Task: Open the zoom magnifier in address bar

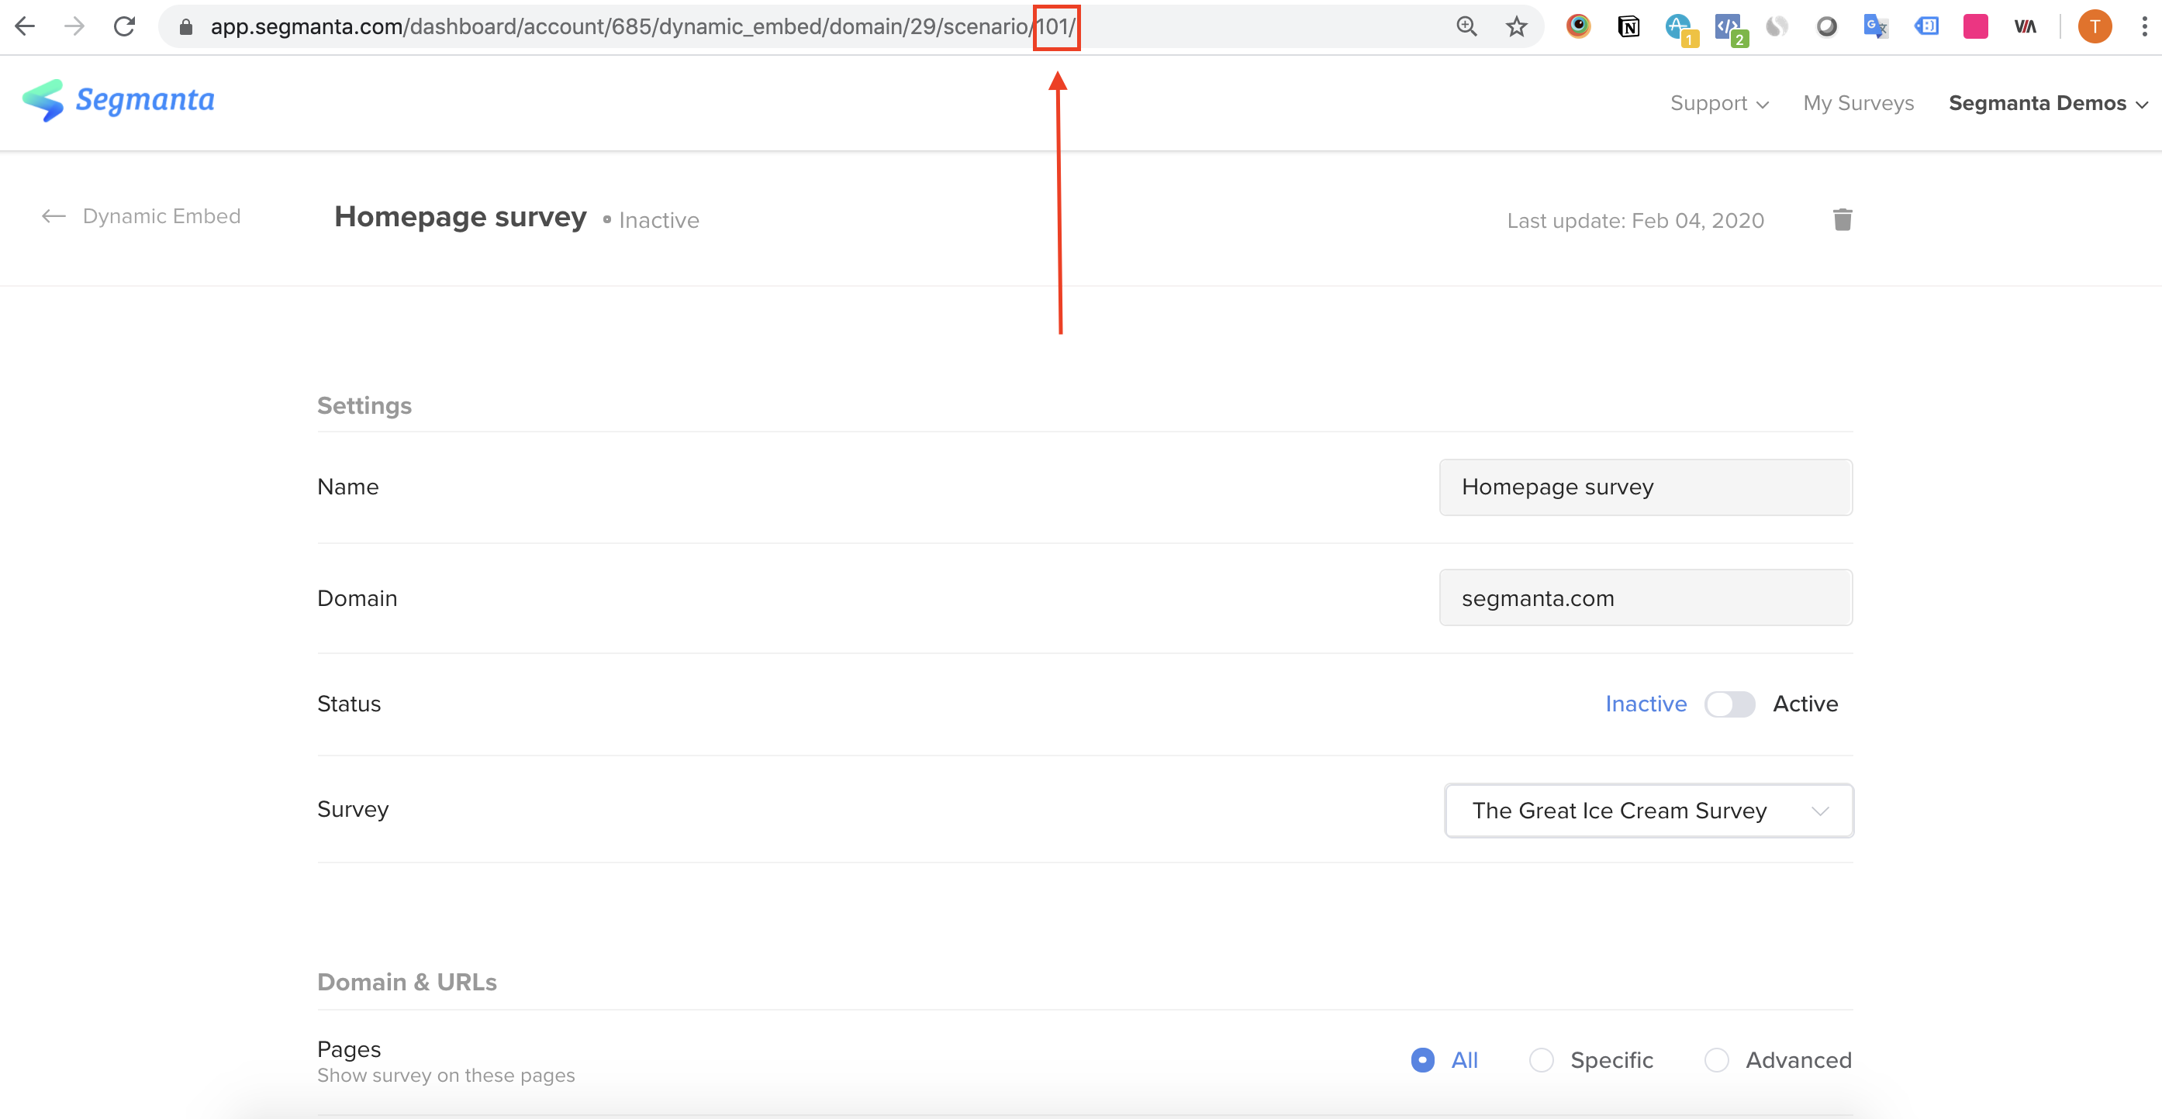Action: point(1466,26)
